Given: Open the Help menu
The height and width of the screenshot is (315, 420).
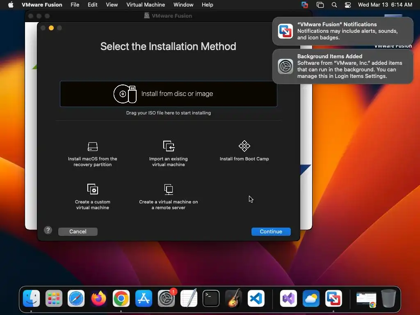Looking at the screenshot, I should [207, 5].
